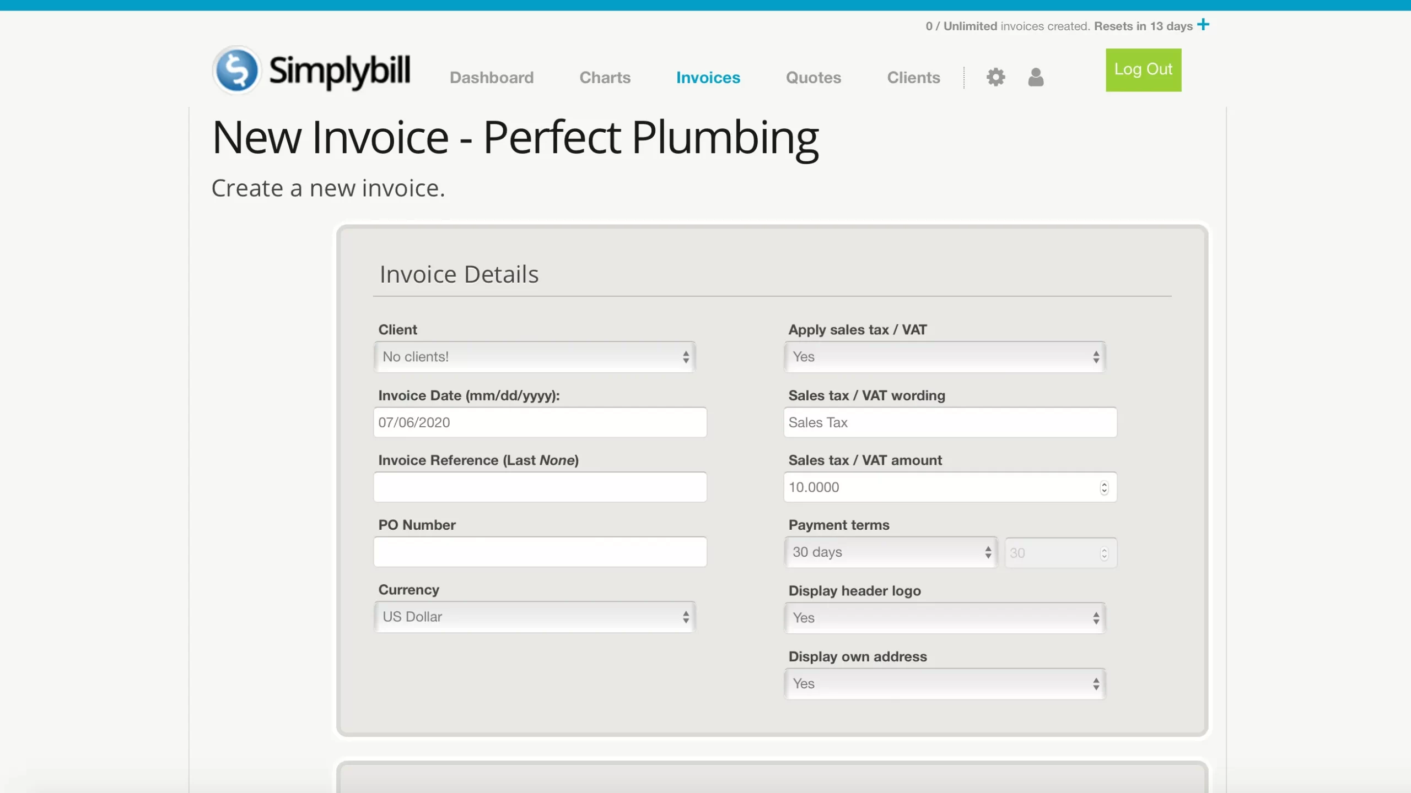Image resolution: width=1411 pixels, height=793 pixels.
Task: Open settings via the gear icon
Action: [995, 77]
